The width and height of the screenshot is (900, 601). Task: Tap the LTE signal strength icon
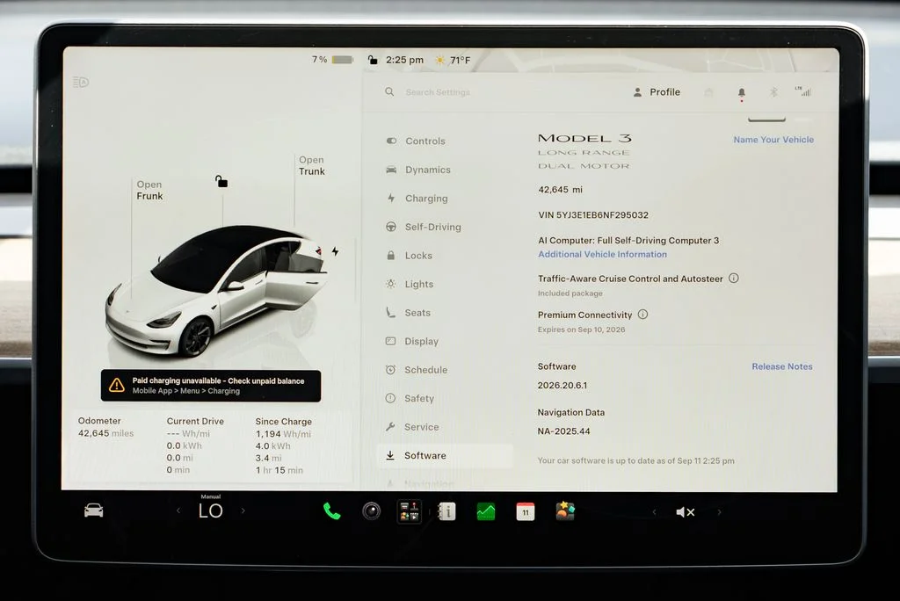803,91
